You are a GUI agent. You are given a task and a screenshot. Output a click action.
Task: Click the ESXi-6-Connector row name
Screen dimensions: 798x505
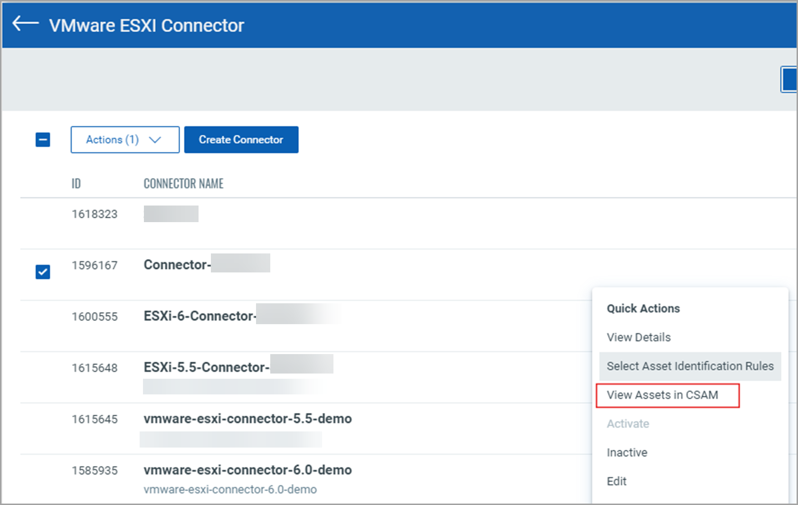click(x=199, y=316)
